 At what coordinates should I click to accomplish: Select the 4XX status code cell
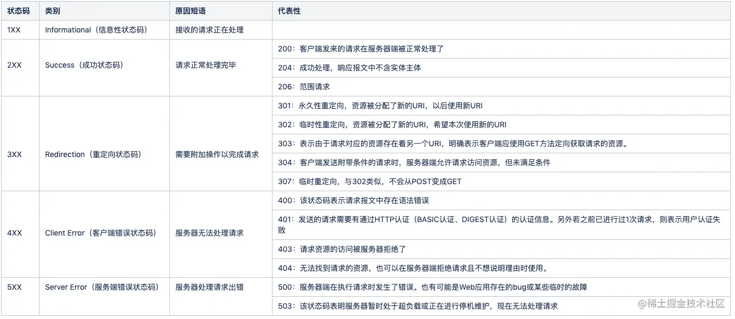click(20, 235)
